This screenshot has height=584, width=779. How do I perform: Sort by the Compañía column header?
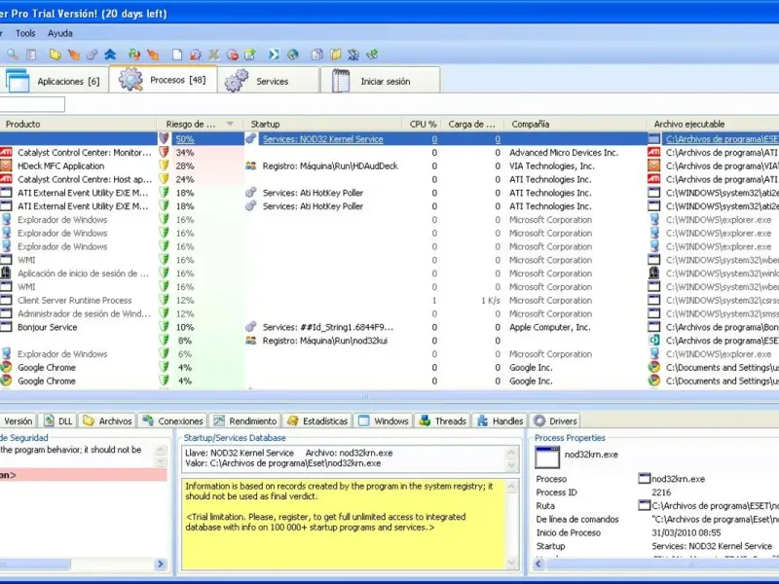tap(575, 124)
